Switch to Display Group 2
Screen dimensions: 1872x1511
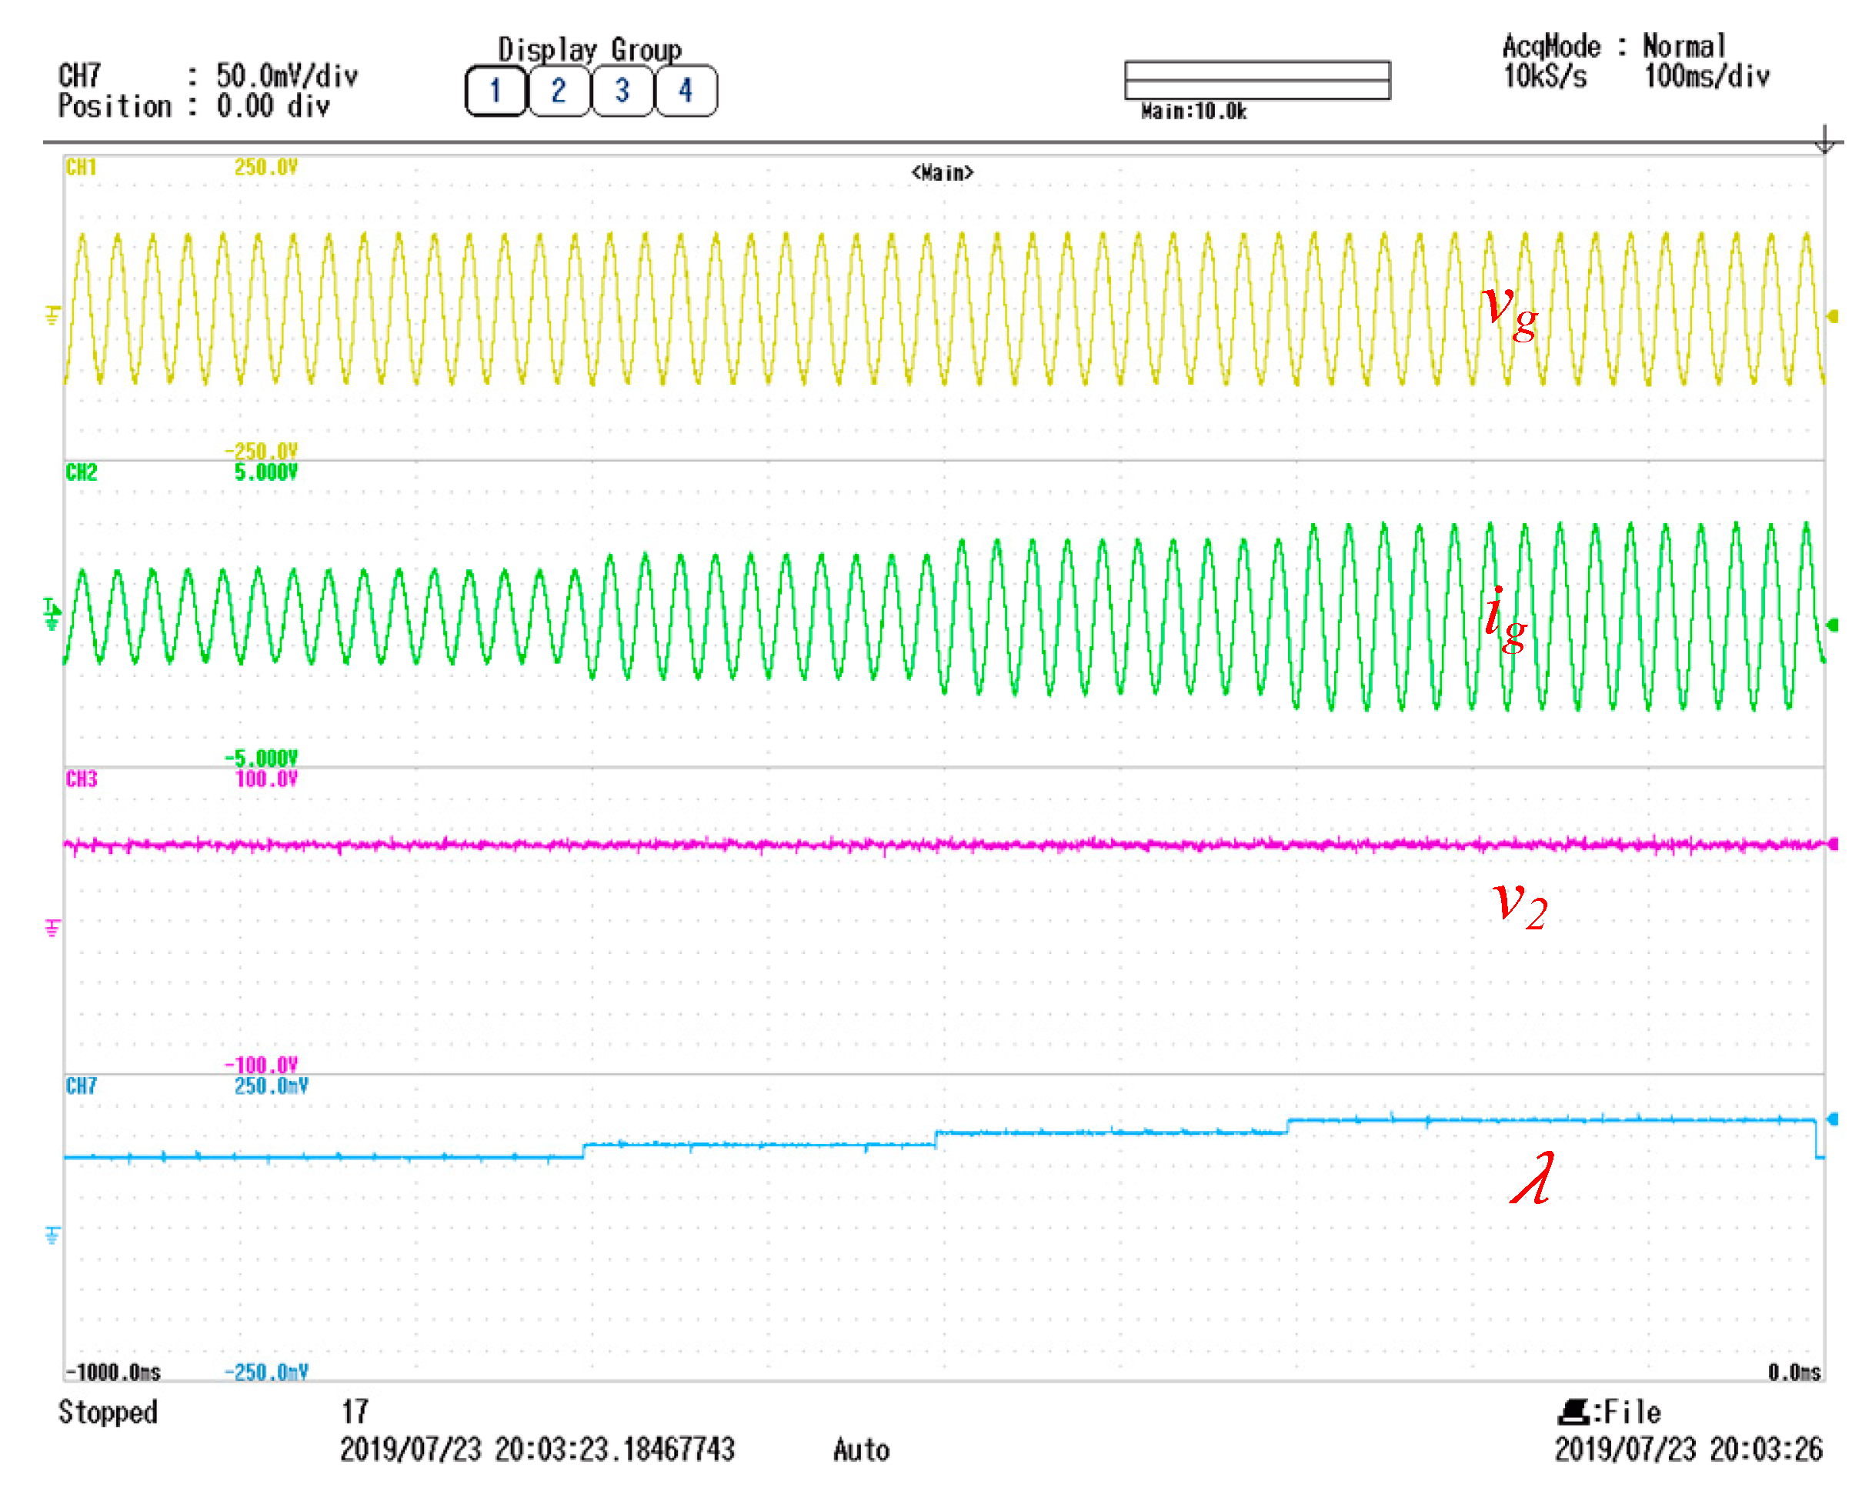559,91
